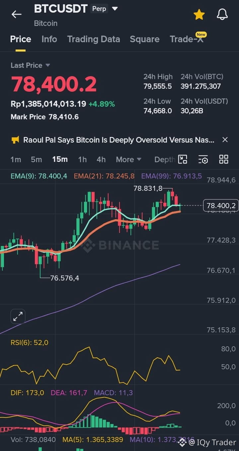Click the DIF: 173,0 label
Screen dimensions: 239x451
click(x=27, y=393)
